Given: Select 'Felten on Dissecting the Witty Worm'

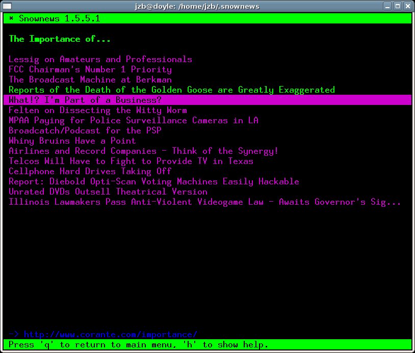Looking at the screenshot, I should [98, 110].
